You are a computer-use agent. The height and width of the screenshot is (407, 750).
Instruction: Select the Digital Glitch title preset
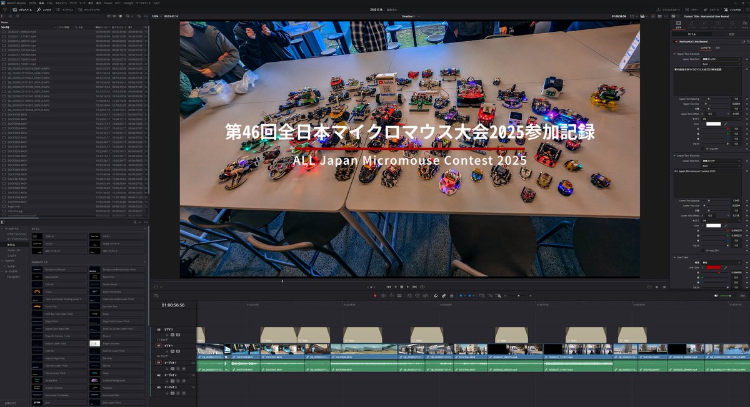[58, 320]
